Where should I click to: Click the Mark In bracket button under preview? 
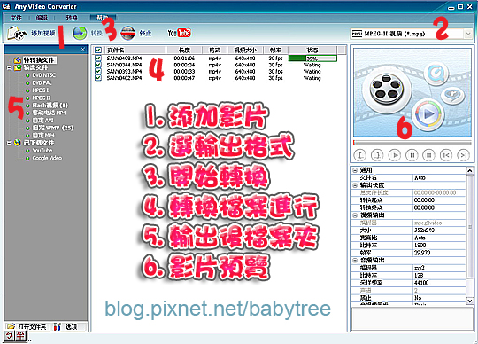coord(359,155)
